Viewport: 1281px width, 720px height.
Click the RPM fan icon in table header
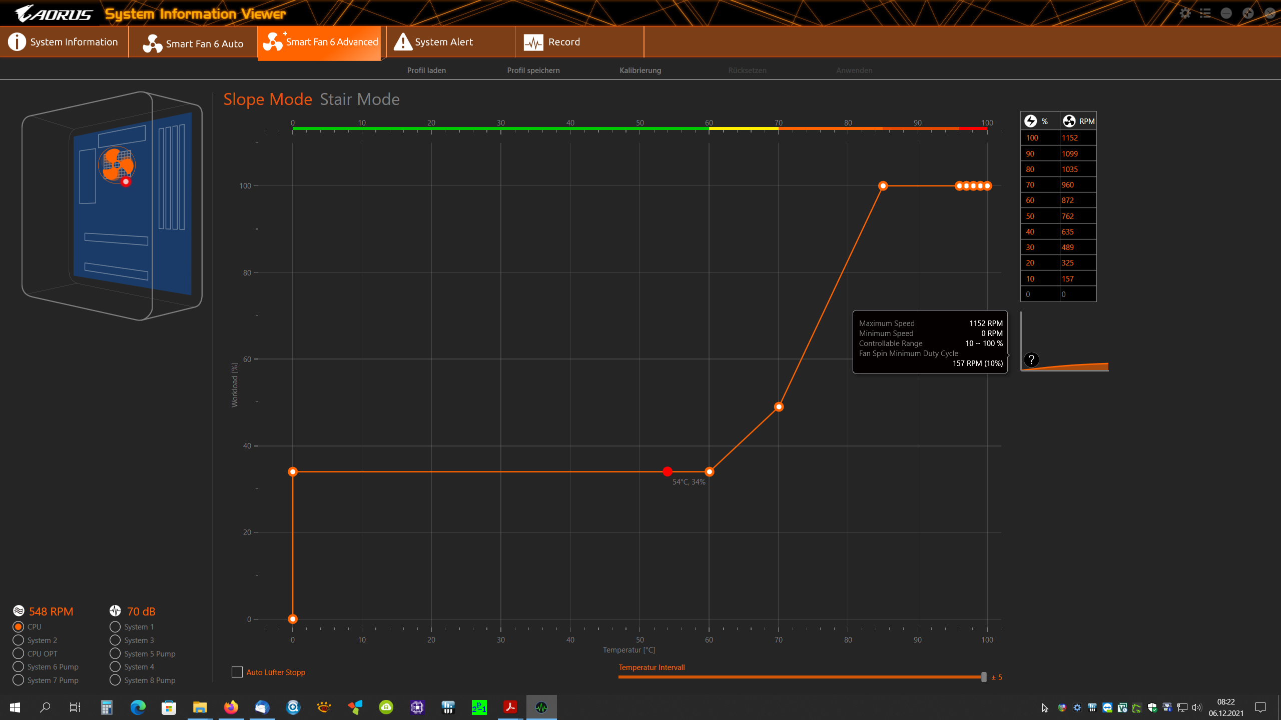tap(1069, 121)
